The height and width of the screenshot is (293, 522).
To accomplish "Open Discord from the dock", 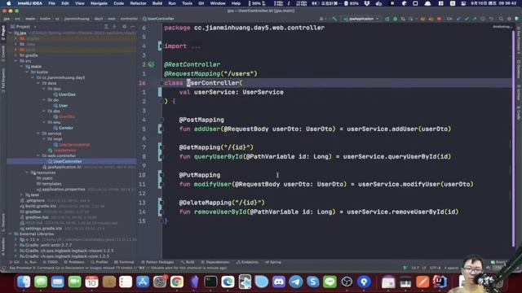I will coord(279,282).
